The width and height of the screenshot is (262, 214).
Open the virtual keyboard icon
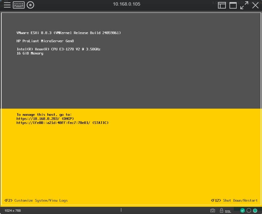[19, 5]
